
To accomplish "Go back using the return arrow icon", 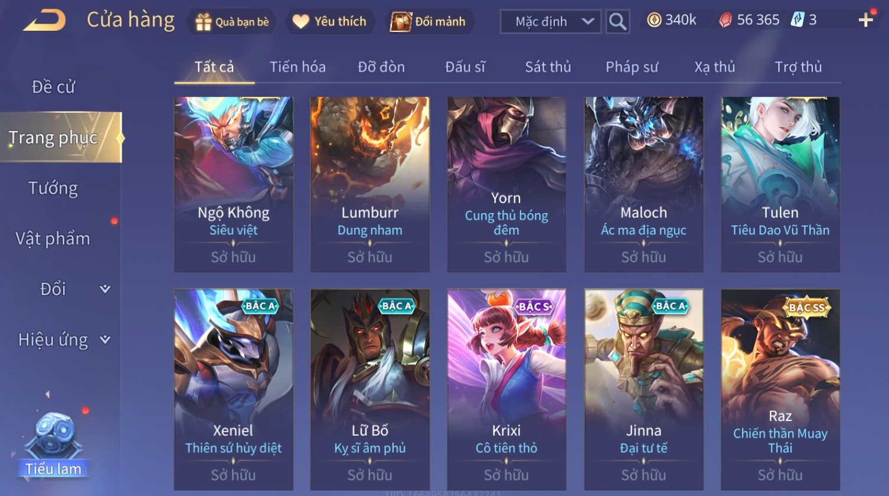I will pyautogui.click(x=44, y=21).
